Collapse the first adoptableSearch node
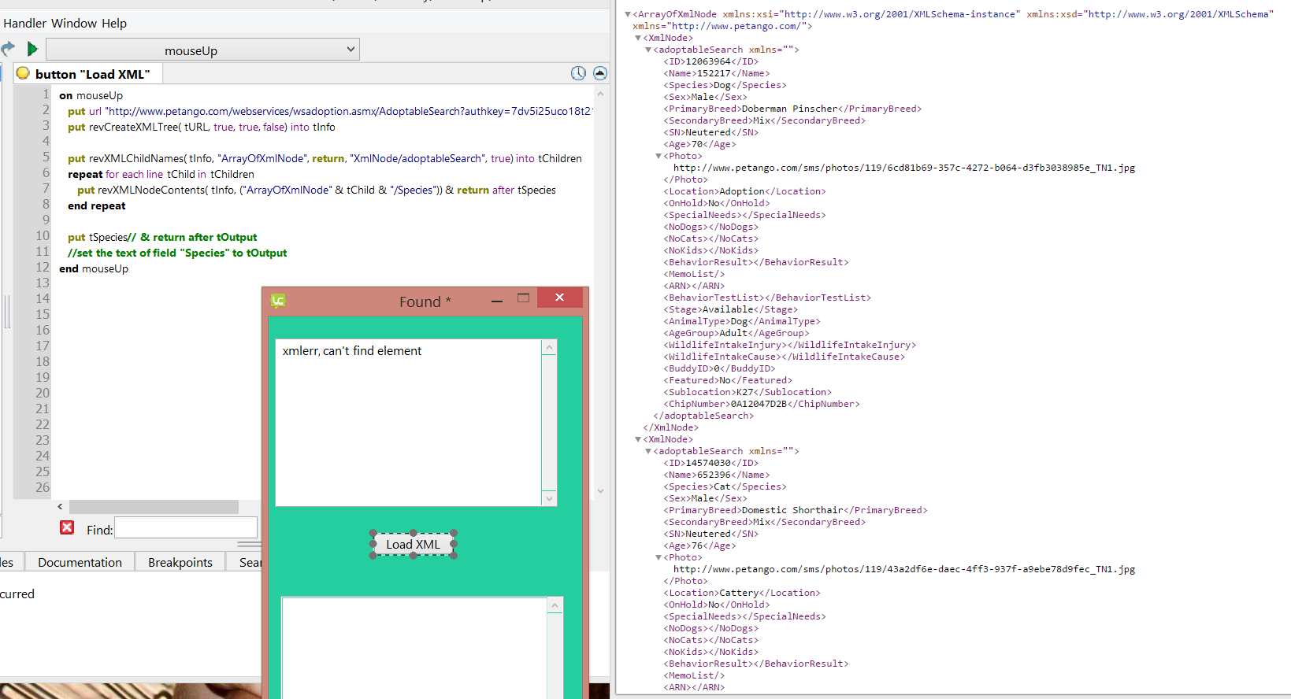1291x699 pixels. pos(648,50)
